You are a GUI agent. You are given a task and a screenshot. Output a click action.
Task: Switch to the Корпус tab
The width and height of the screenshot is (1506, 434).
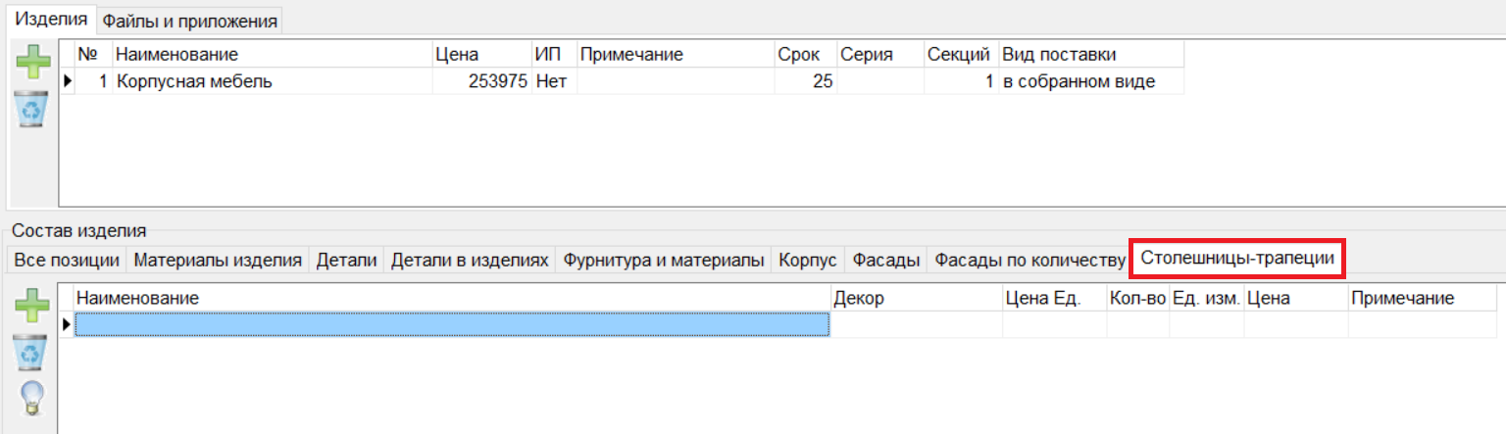(x=808, y=260)
